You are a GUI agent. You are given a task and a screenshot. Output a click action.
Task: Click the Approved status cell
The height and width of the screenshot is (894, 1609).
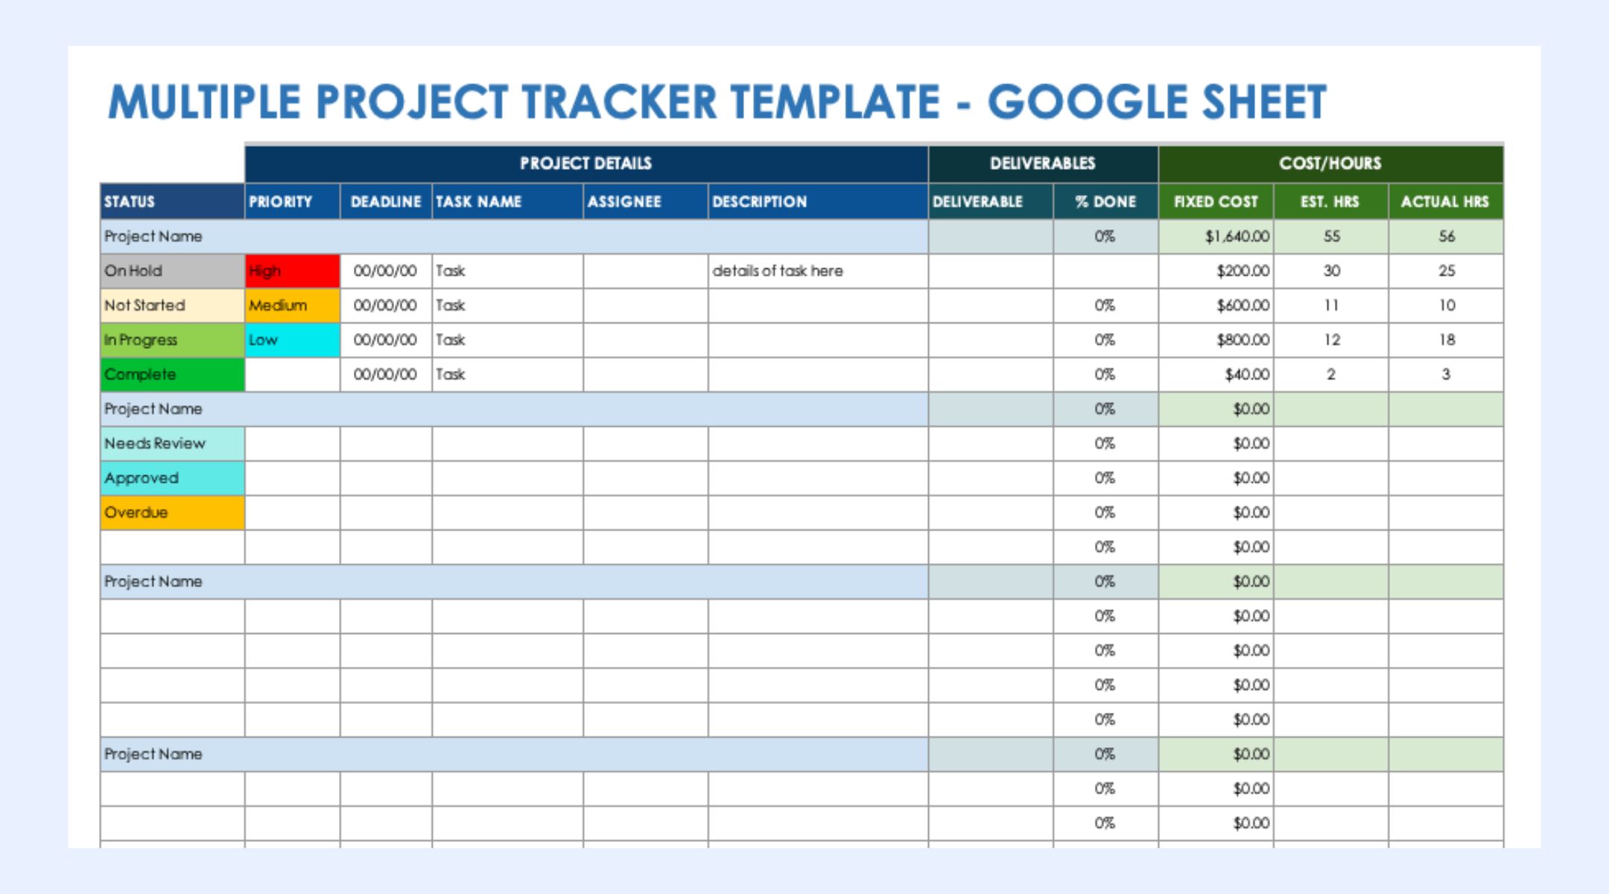click(x=172, y=478)
